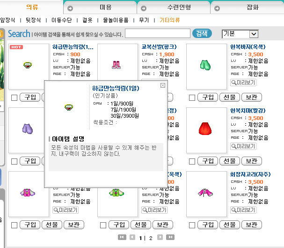The height and width of the screenshot is (248, 284).
Task: Select the 뒷장식 subcategory
Action: click(x=33, y=20)
